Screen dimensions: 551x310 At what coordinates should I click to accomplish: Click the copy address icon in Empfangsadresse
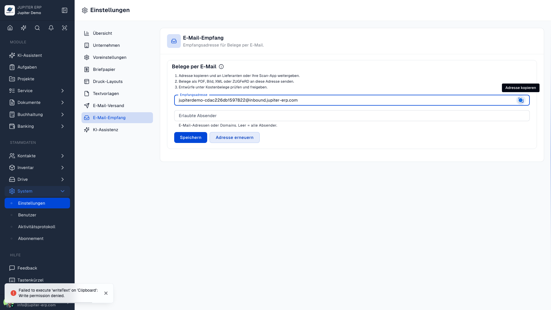pyautogui.click(x=521, y=100)
